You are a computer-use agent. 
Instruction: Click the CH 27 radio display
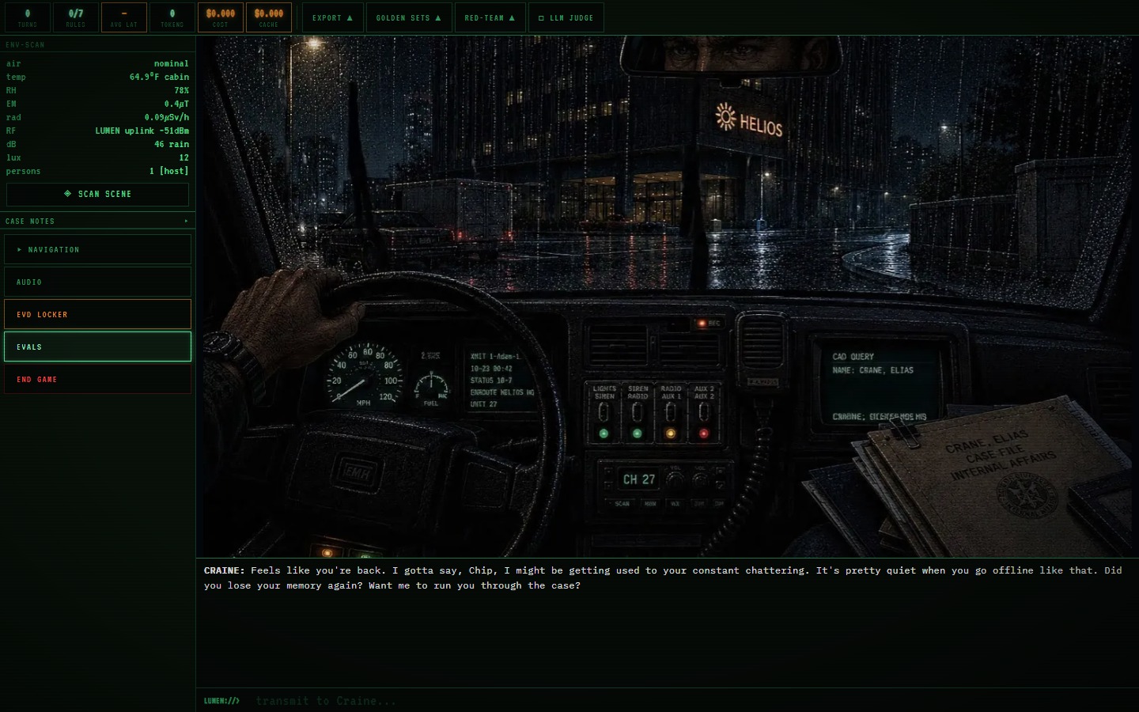tap(638, 479)
